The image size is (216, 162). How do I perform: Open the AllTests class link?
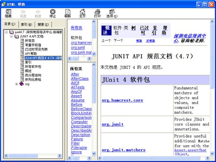pyautogui.click(x=78, y=87)
